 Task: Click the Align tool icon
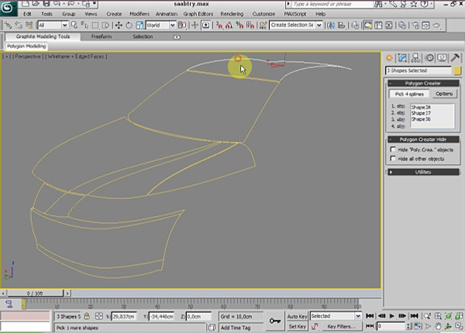tap(342, 26)
